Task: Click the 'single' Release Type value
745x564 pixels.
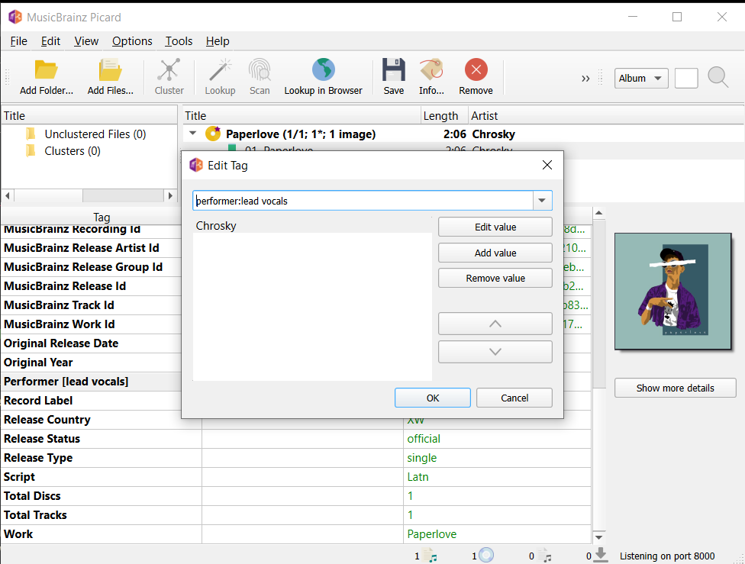Action: 421,458
